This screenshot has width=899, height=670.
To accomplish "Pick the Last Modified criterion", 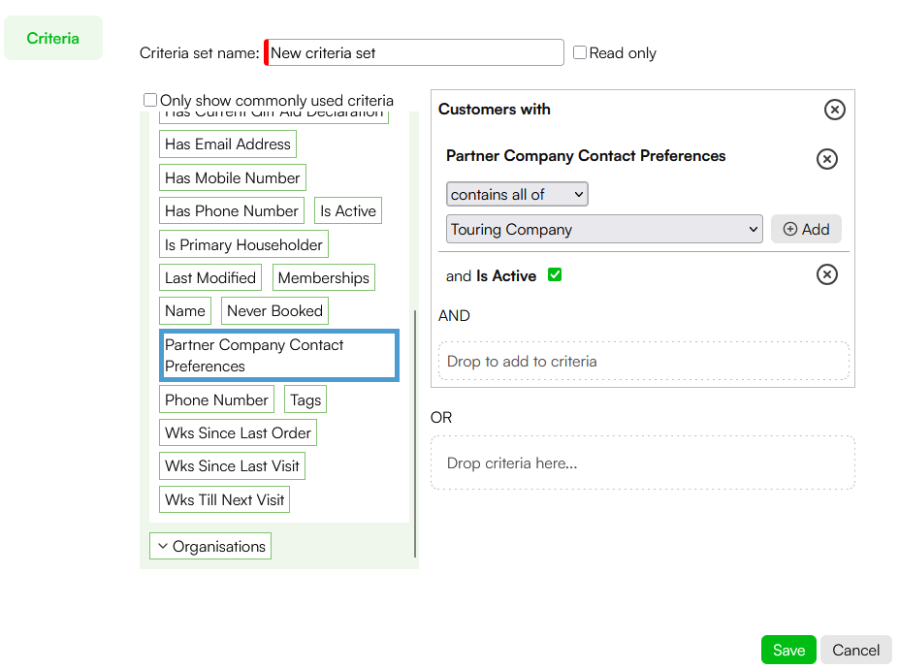I will tap(210, 278).
